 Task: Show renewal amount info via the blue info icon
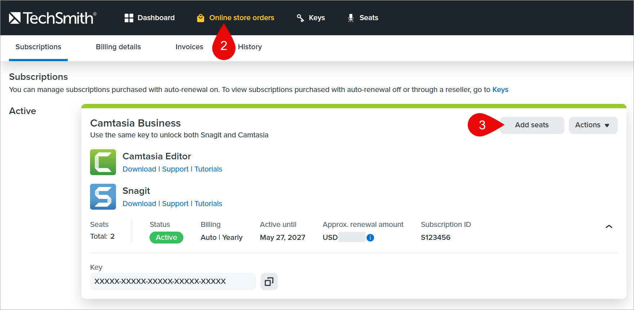[x=370, y=238]
